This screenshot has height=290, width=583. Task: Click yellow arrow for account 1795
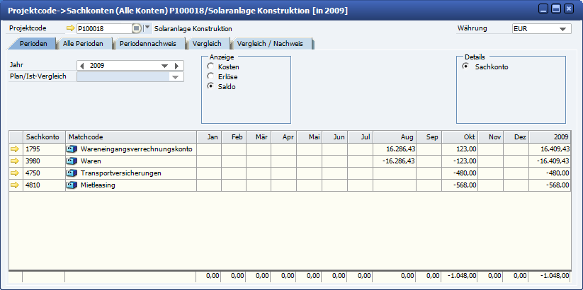(x=14, y=149)
